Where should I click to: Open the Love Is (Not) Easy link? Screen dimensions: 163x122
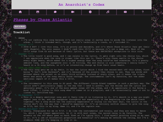(29, 67)
